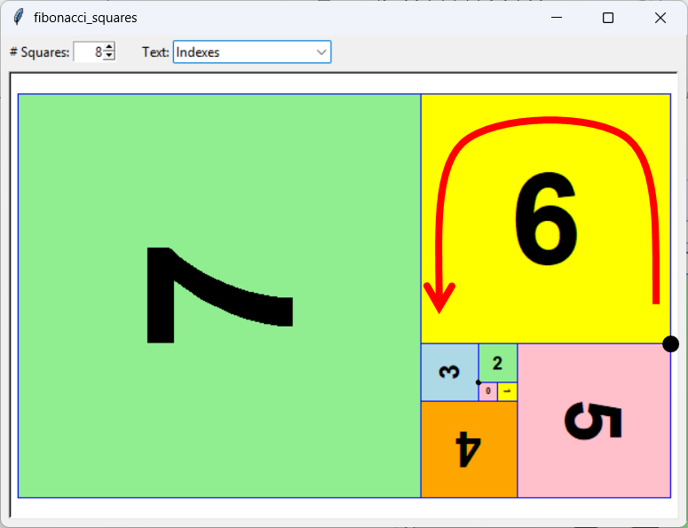
Task: Click the small green square labeled 2
Action: tap(498, 363)
